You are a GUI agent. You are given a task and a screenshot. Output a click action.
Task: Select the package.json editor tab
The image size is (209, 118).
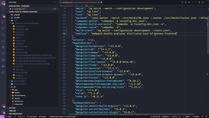click(81, 2)
